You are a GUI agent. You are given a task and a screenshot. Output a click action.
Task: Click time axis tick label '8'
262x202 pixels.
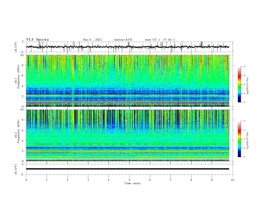click(x=191, y=180)
